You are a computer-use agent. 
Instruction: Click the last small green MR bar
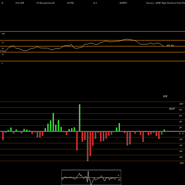(x=164, y=131)
